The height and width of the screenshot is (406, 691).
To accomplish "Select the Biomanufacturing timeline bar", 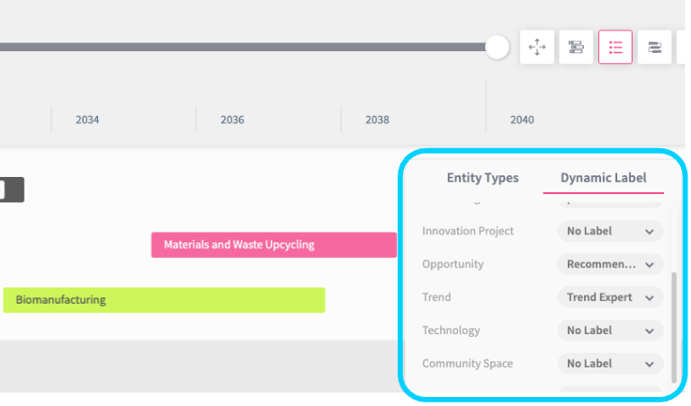I will coord(164,300).
